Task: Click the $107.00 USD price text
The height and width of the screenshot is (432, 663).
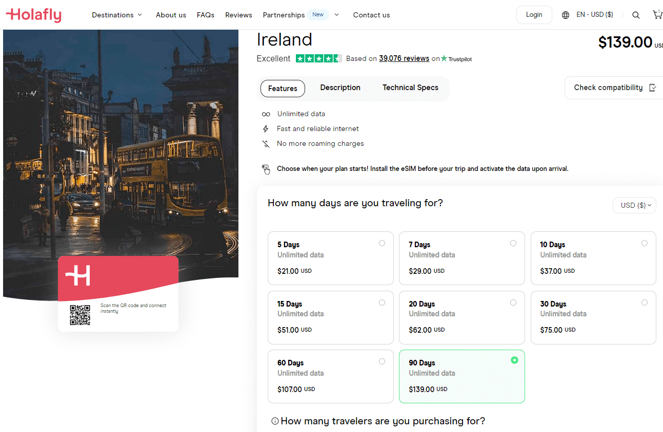Action: coord(296,390)
